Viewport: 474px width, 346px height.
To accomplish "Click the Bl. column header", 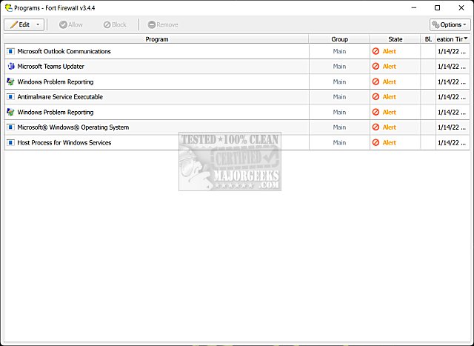I will pyautogui.click(x=428, y=39).
